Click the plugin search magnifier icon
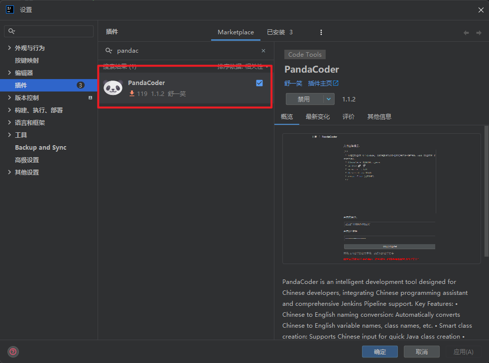The image size is (489, 363). click(109, 51)
